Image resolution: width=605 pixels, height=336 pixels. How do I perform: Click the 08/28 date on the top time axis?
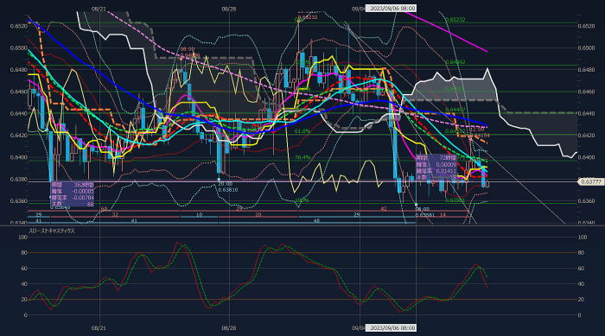229,9
